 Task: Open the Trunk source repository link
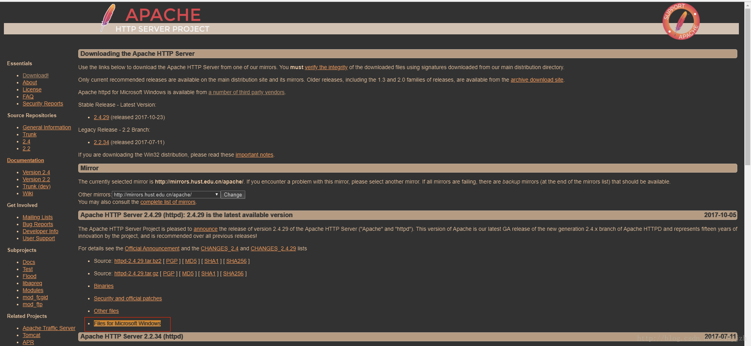pos(29,134)
